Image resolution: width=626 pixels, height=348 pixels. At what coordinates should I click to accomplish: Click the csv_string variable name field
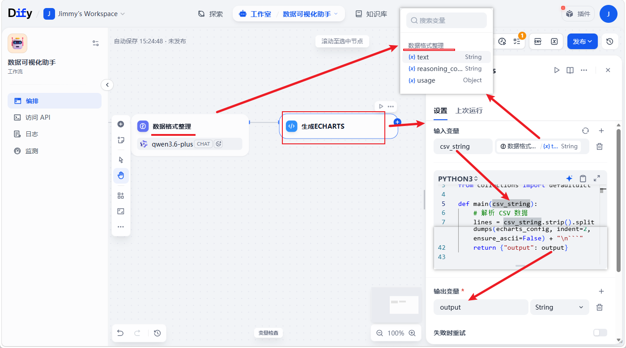[x=463, y=147]
